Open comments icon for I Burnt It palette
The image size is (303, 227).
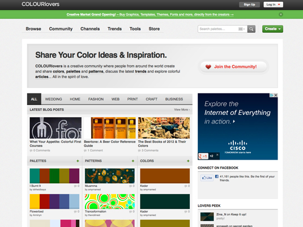[x=75, y=186]
